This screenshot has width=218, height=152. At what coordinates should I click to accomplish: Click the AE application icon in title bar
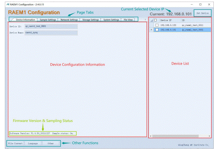click(x=8, y=5)
